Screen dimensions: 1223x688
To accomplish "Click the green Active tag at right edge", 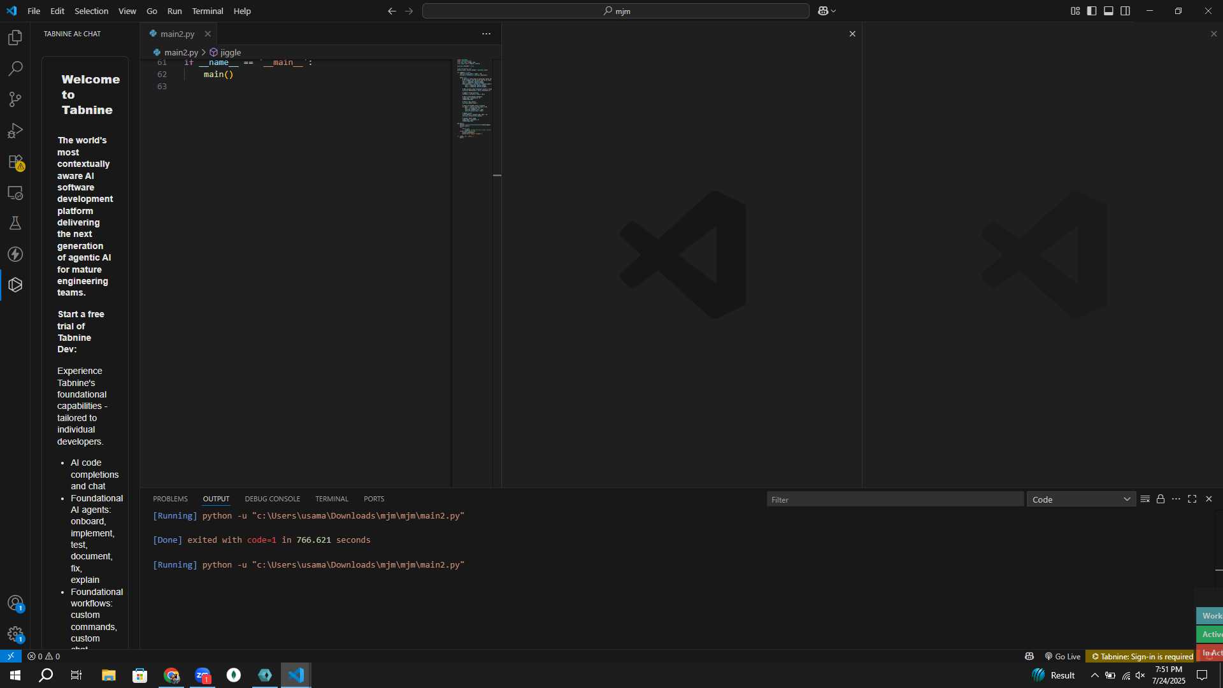I will click(1210, 634).
